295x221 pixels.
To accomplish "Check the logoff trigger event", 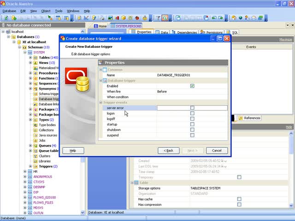I will click(192, 119).
